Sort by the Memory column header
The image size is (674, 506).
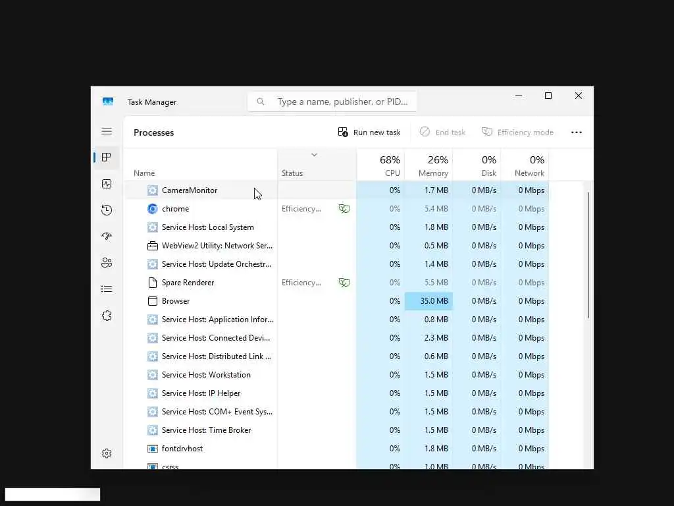tap(428, 165)
